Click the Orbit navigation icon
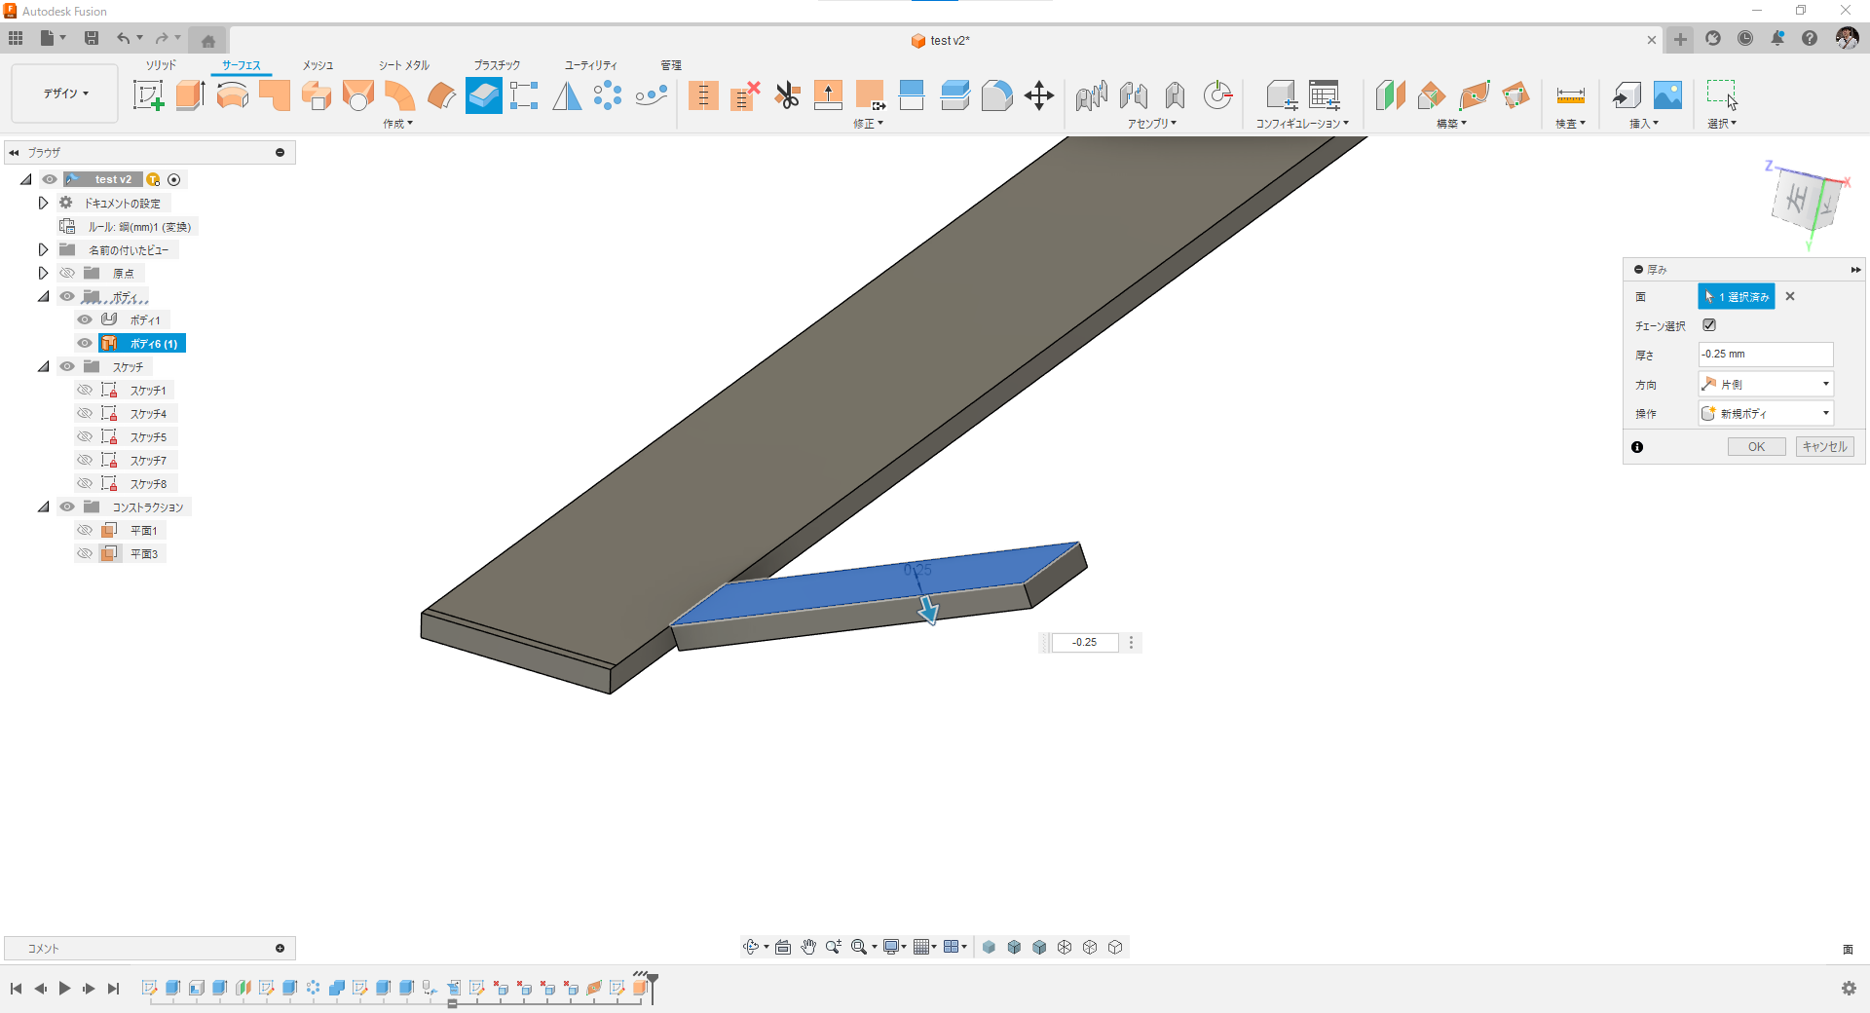Image resolution: width=1870 pixels, height=1013 pixels. [751, 947]
